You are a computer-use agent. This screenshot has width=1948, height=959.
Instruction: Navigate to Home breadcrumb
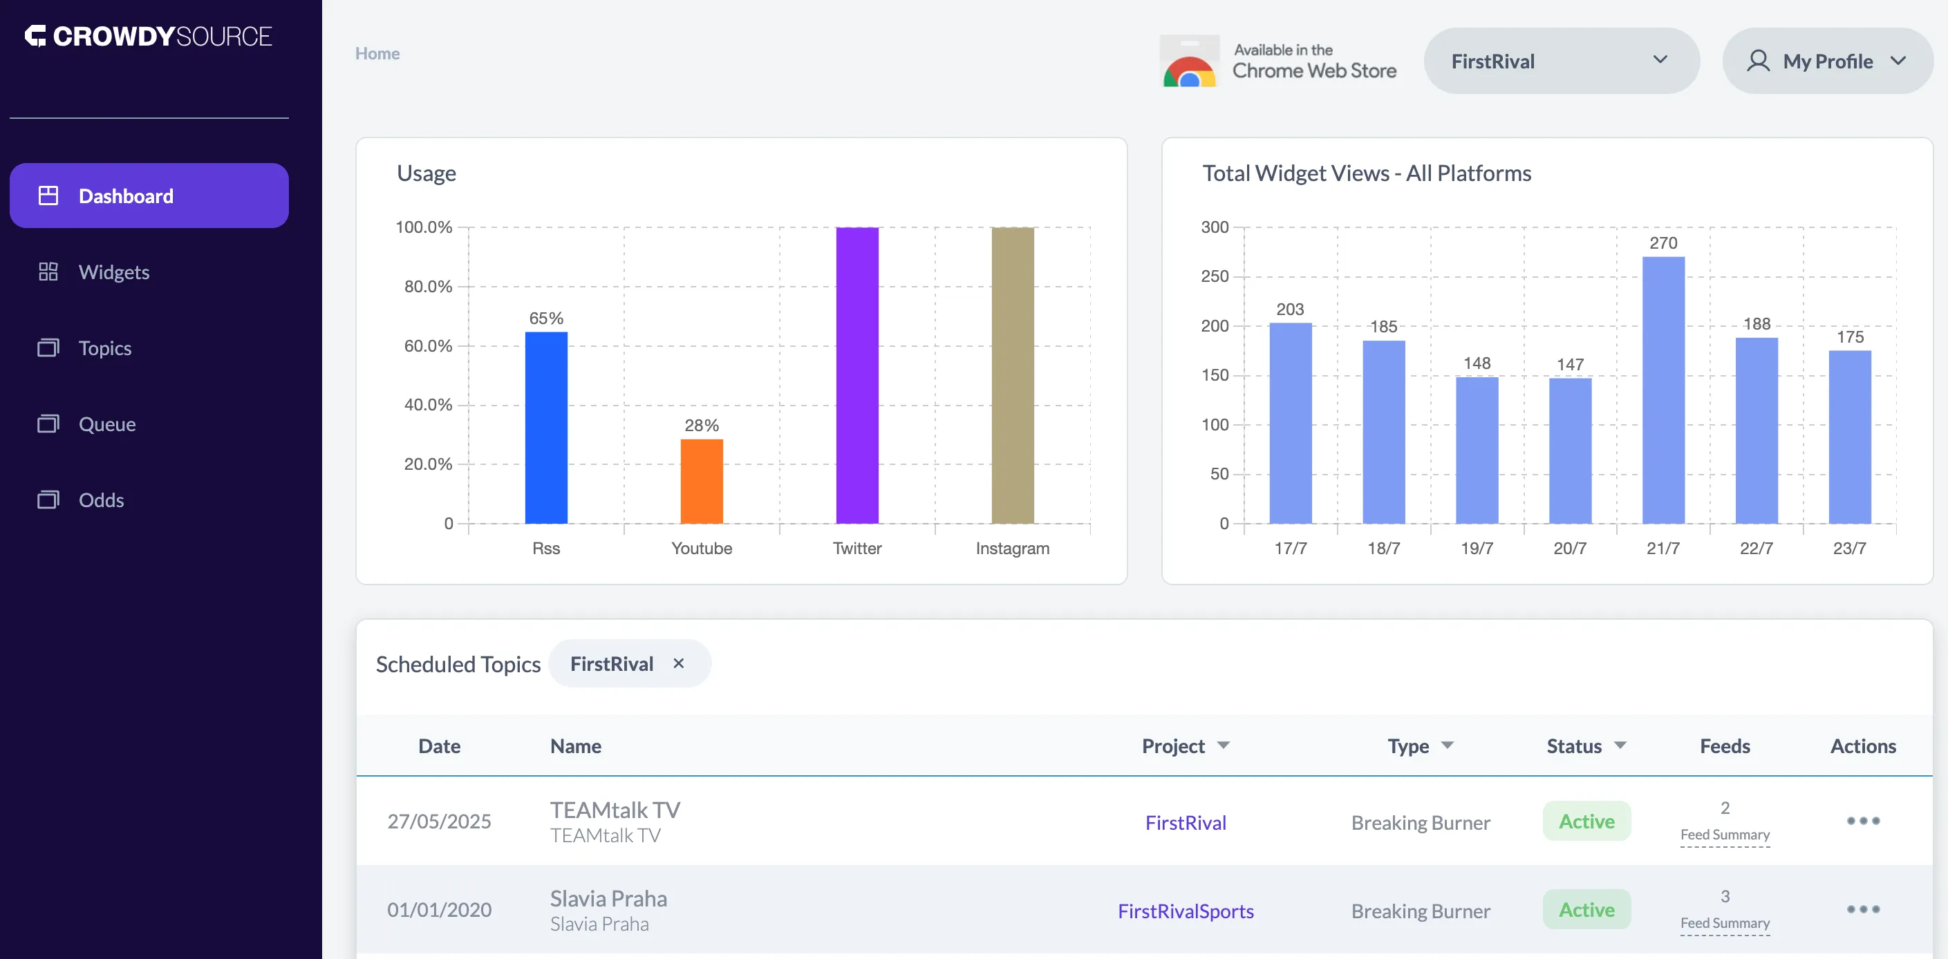pos(377,53)
